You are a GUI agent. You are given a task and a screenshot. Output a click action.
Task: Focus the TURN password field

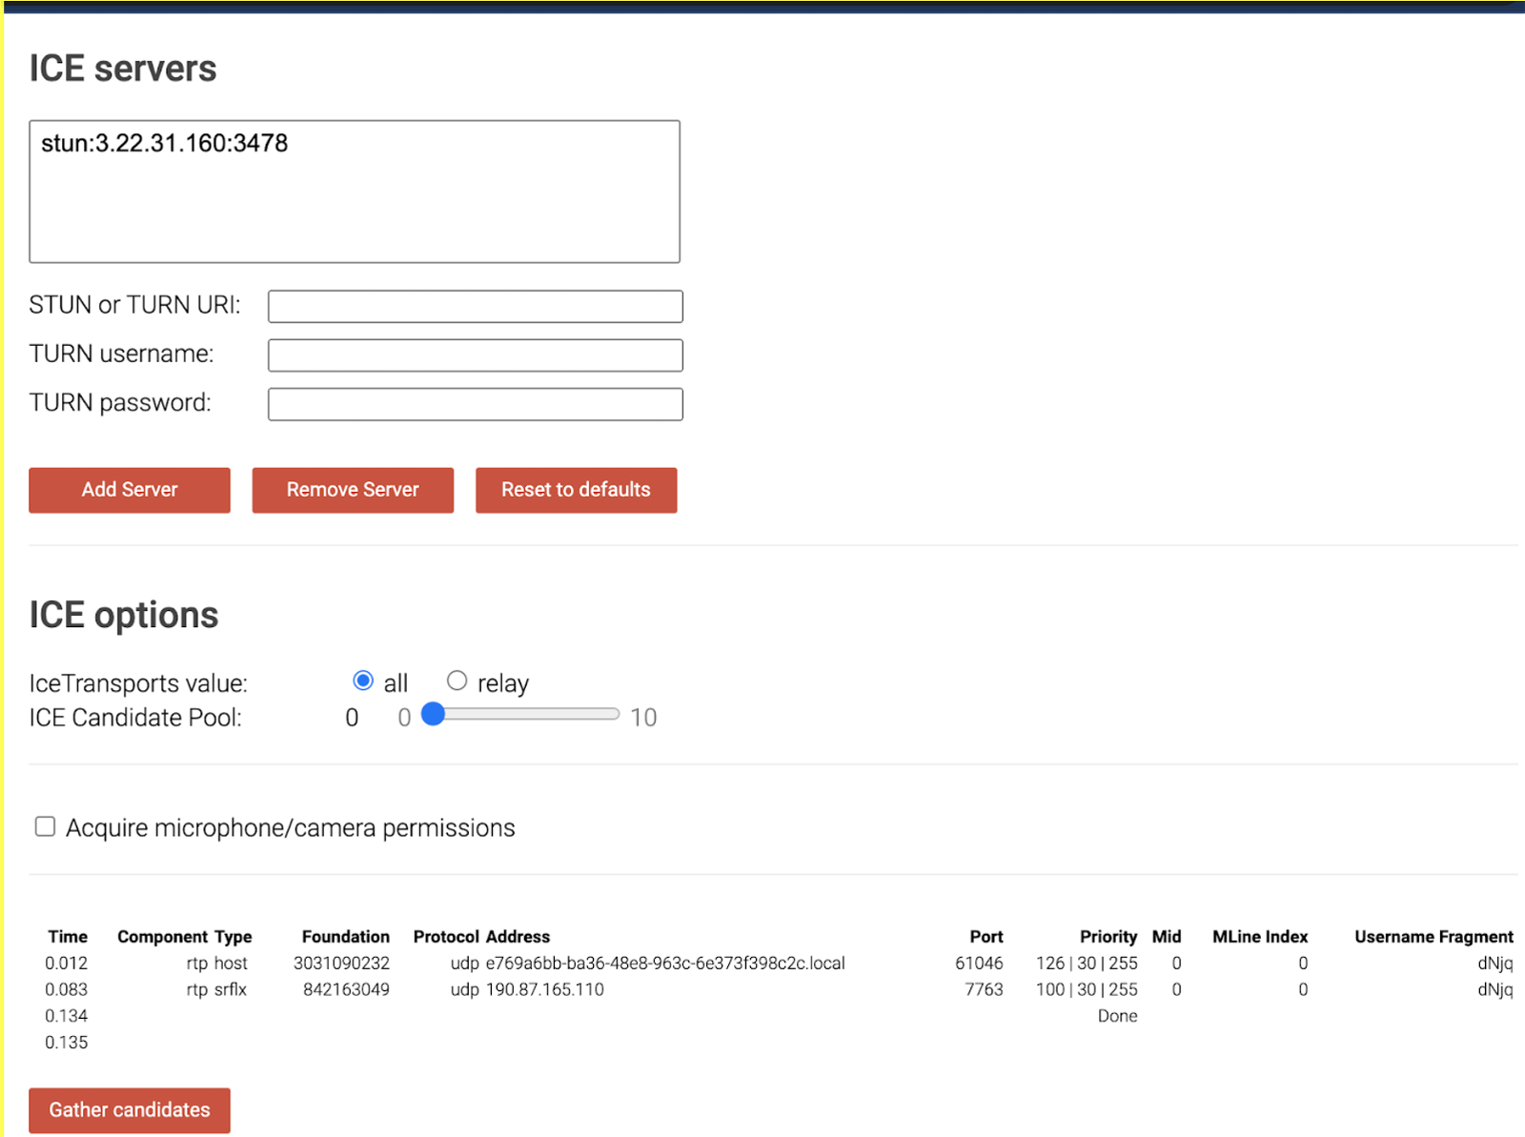tap(475, 404)
